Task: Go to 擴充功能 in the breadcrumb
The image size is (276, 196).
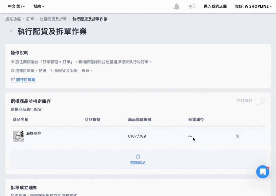Action: point(13,19)
